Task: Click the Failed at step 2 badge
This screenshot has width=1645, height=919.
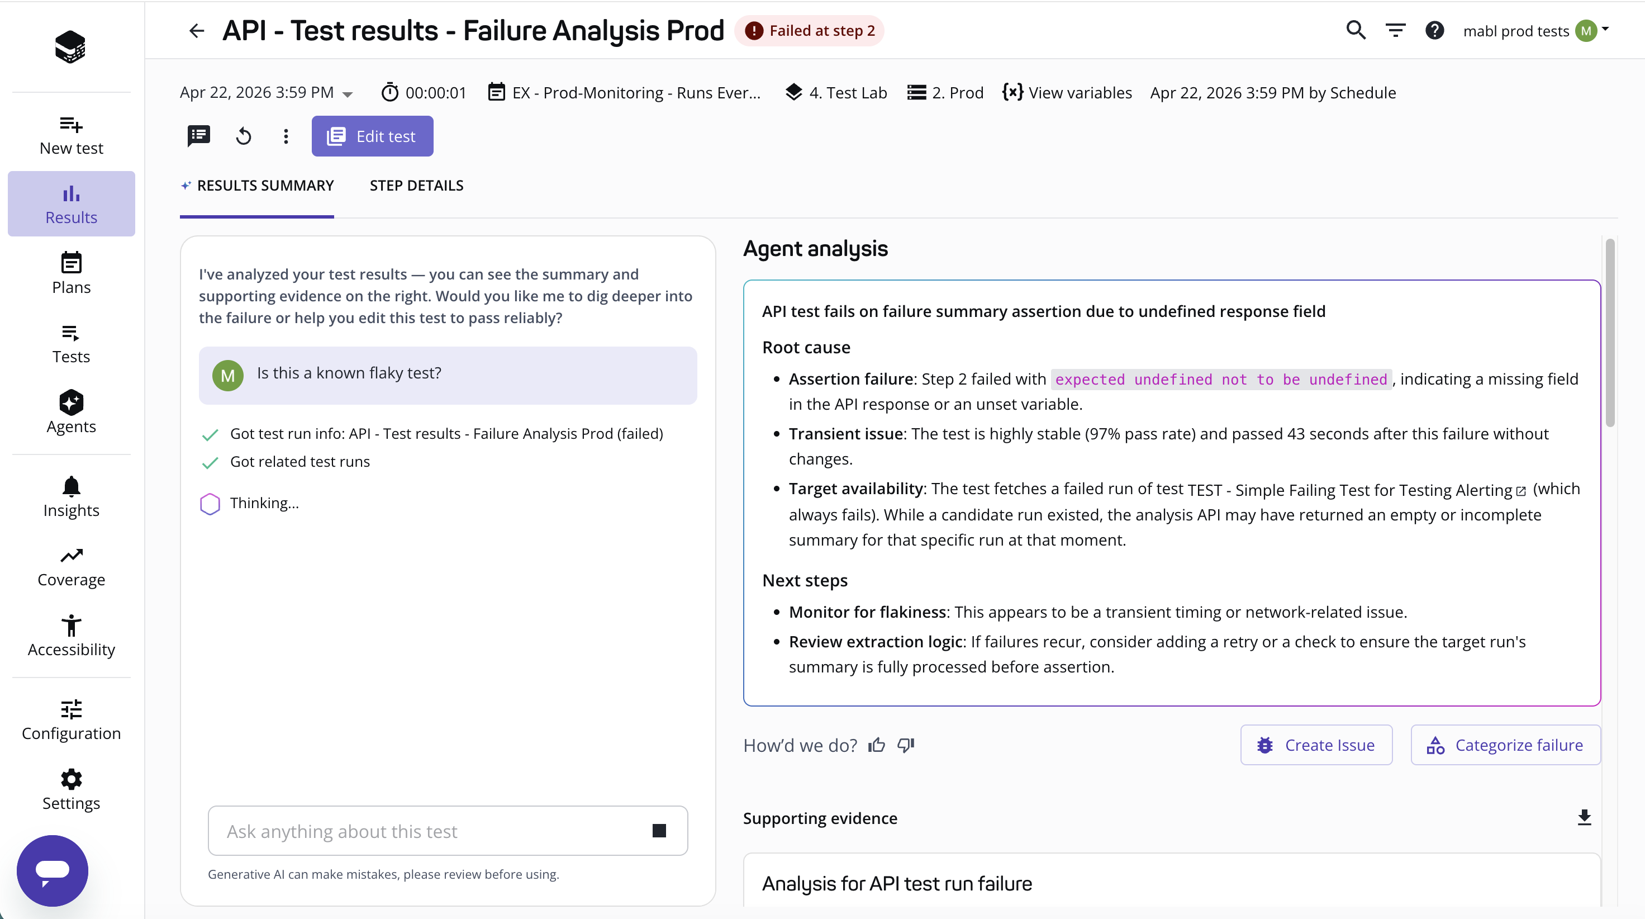Action: [809, 31]
